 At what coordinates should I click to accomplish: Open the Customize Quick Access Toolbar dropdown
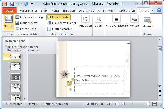click(32, 4)
